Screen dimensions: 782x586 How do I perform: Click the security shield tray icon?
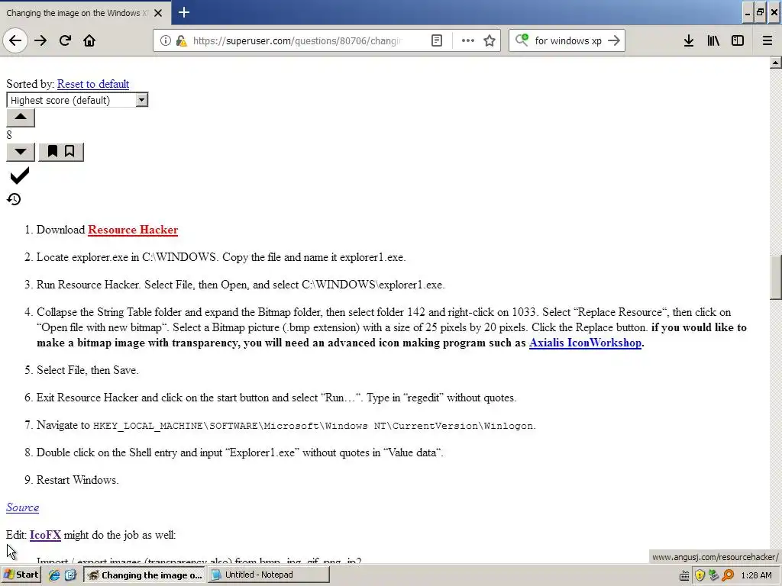coord(700,575)
